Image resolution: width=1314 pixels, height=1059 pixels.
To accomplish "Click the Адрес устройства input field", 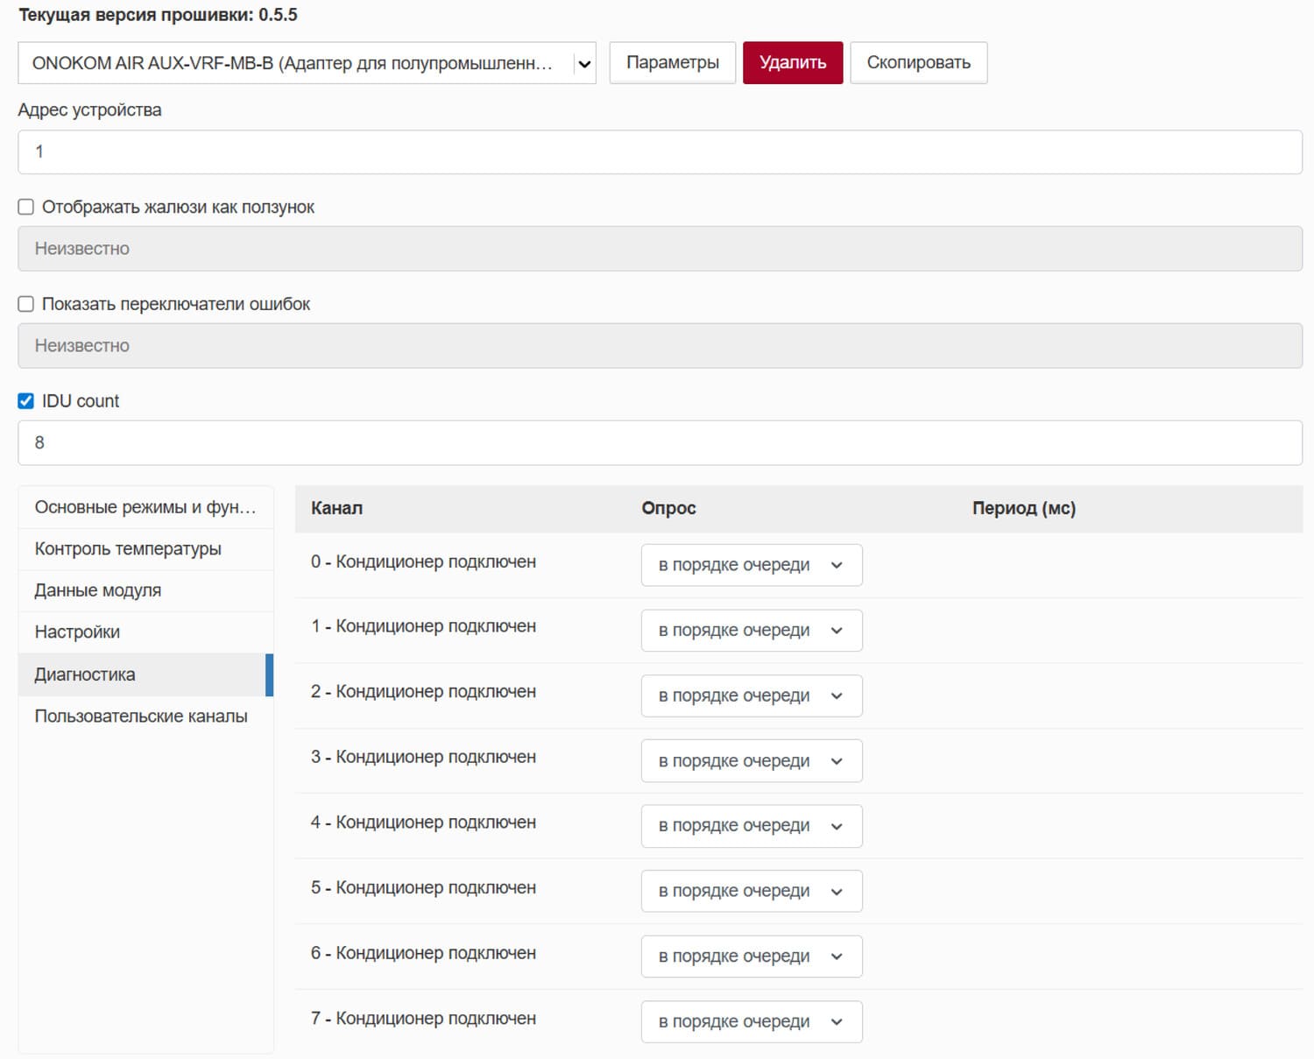I will tap(660, 152).
